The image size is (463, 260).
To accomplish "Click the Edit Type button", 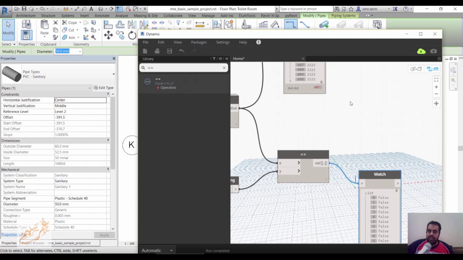I will (103, 88).
